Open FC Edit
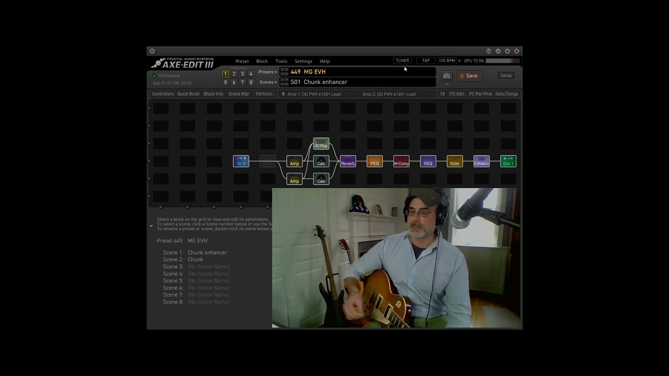669x376 pixels. tap(457, 94)
